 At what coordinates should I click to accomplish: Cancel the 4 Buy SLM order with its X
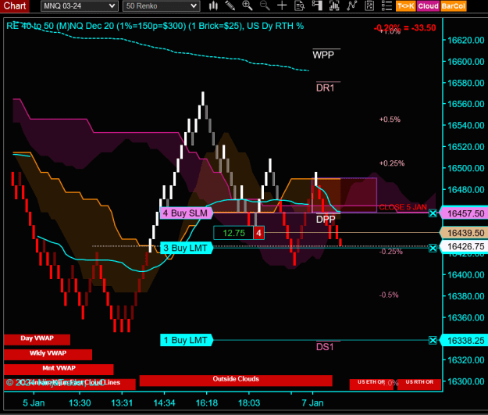coord(433,213)
